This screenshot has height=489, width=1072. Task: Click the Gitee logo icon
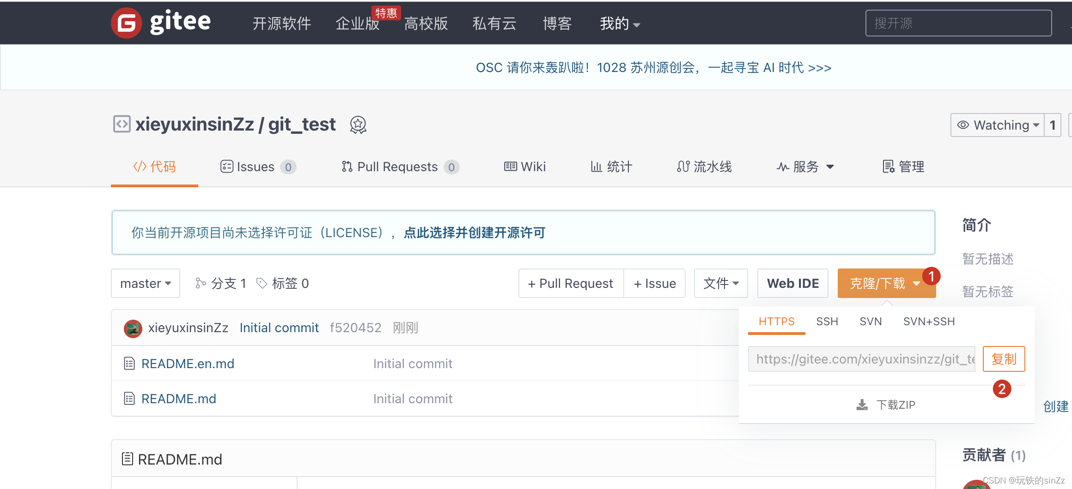126,23
